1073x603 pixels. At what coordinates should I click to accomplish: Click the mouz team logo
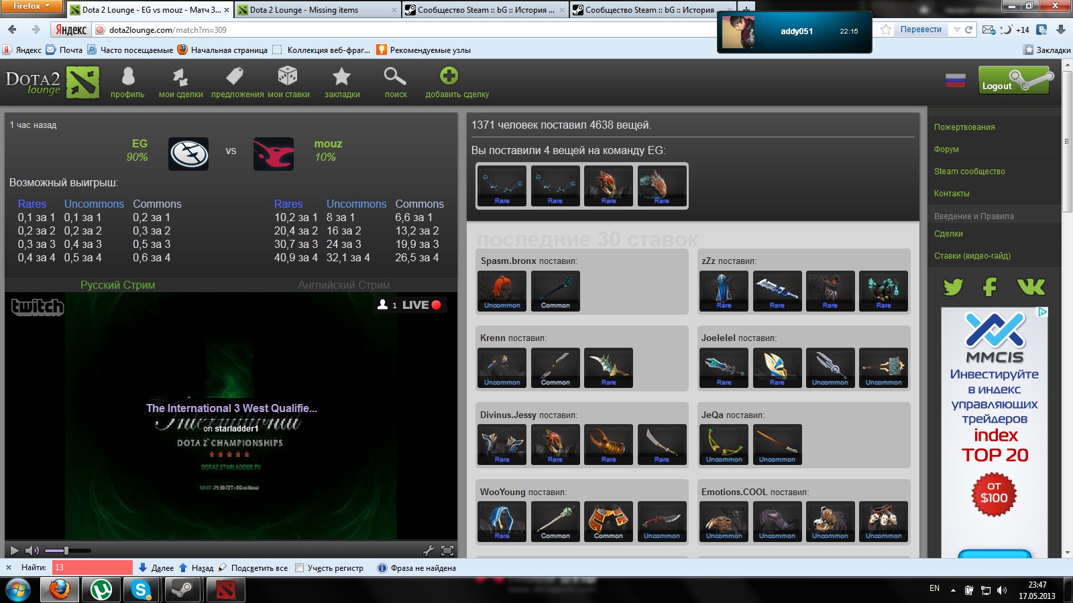point(274,154)
